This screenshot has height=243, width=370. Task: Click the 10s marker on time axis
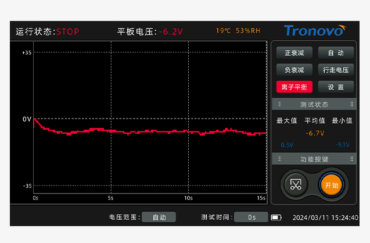[x=188, y=198]
